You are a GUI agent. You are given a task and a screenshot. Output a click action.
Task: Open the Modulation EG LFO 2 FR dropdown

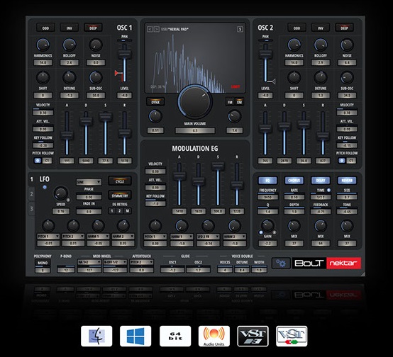(x=208, y=237)
